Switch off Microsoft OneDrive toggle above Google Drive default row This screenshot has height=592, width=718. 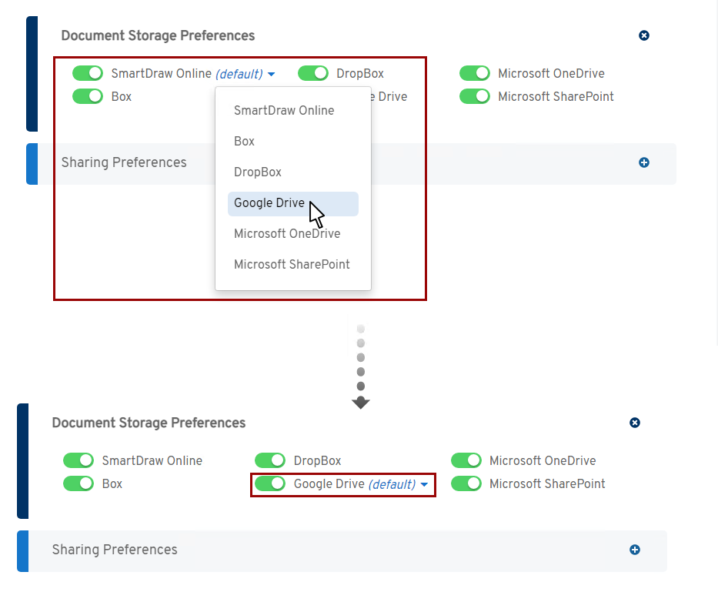[466, 461]
